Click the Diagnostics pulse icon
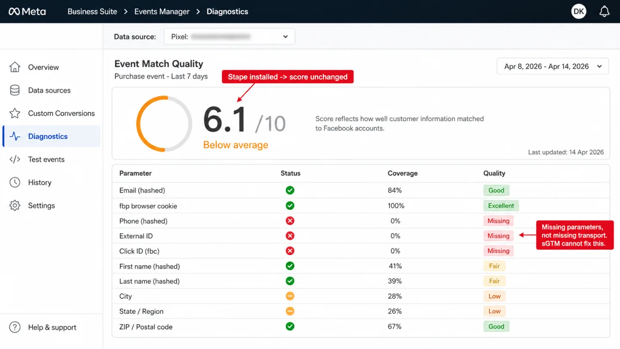Screen dimensions: 620x349 15,136
